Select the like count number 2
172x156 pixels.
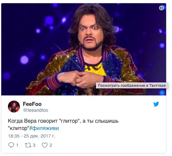coord(51,145)
